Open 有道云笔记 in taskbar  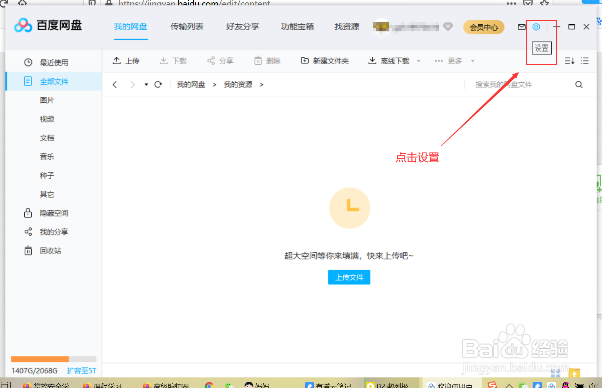329,385
